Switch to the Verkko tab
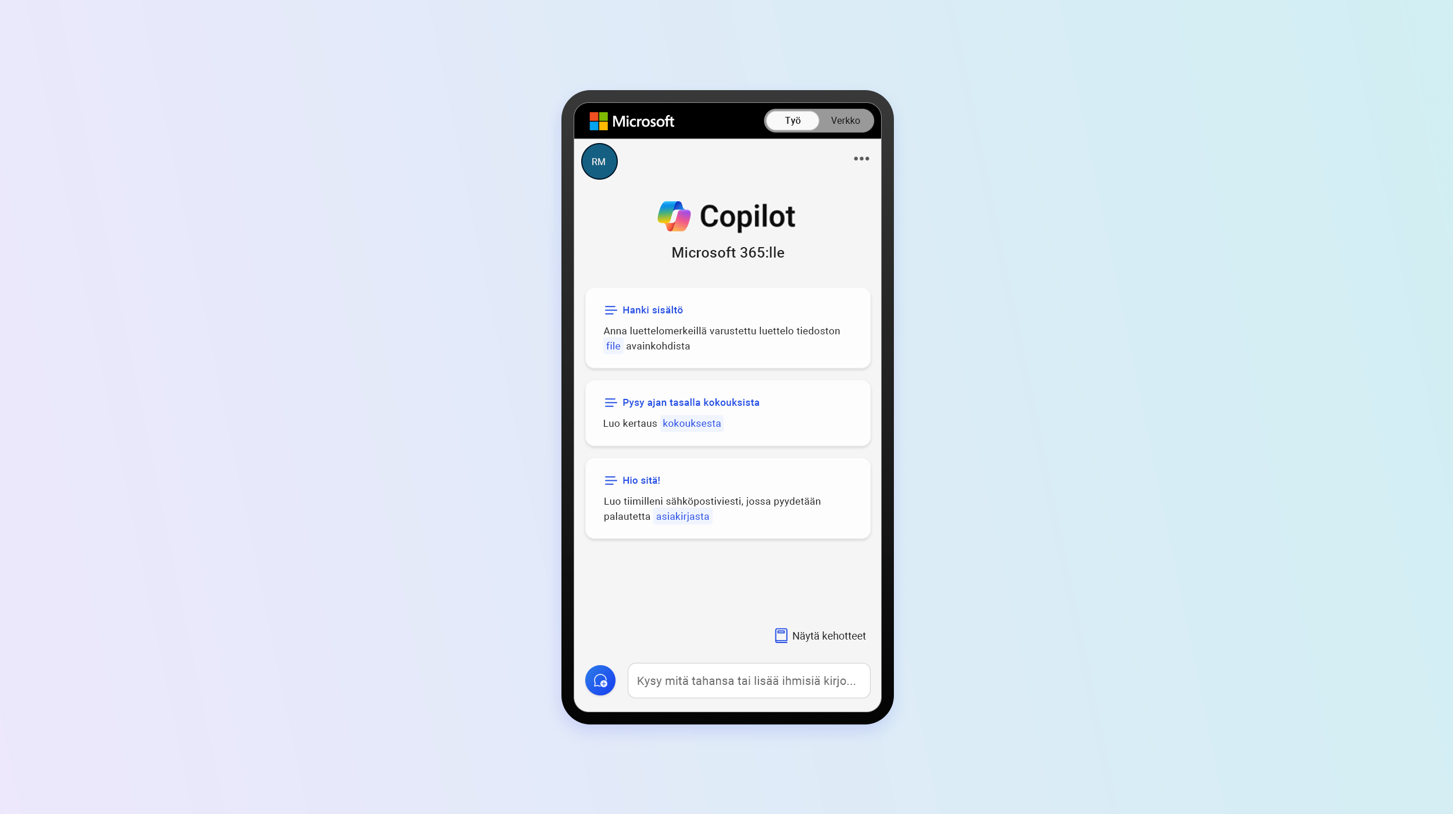The image size is (1453, 814). [x=845, y=120]
